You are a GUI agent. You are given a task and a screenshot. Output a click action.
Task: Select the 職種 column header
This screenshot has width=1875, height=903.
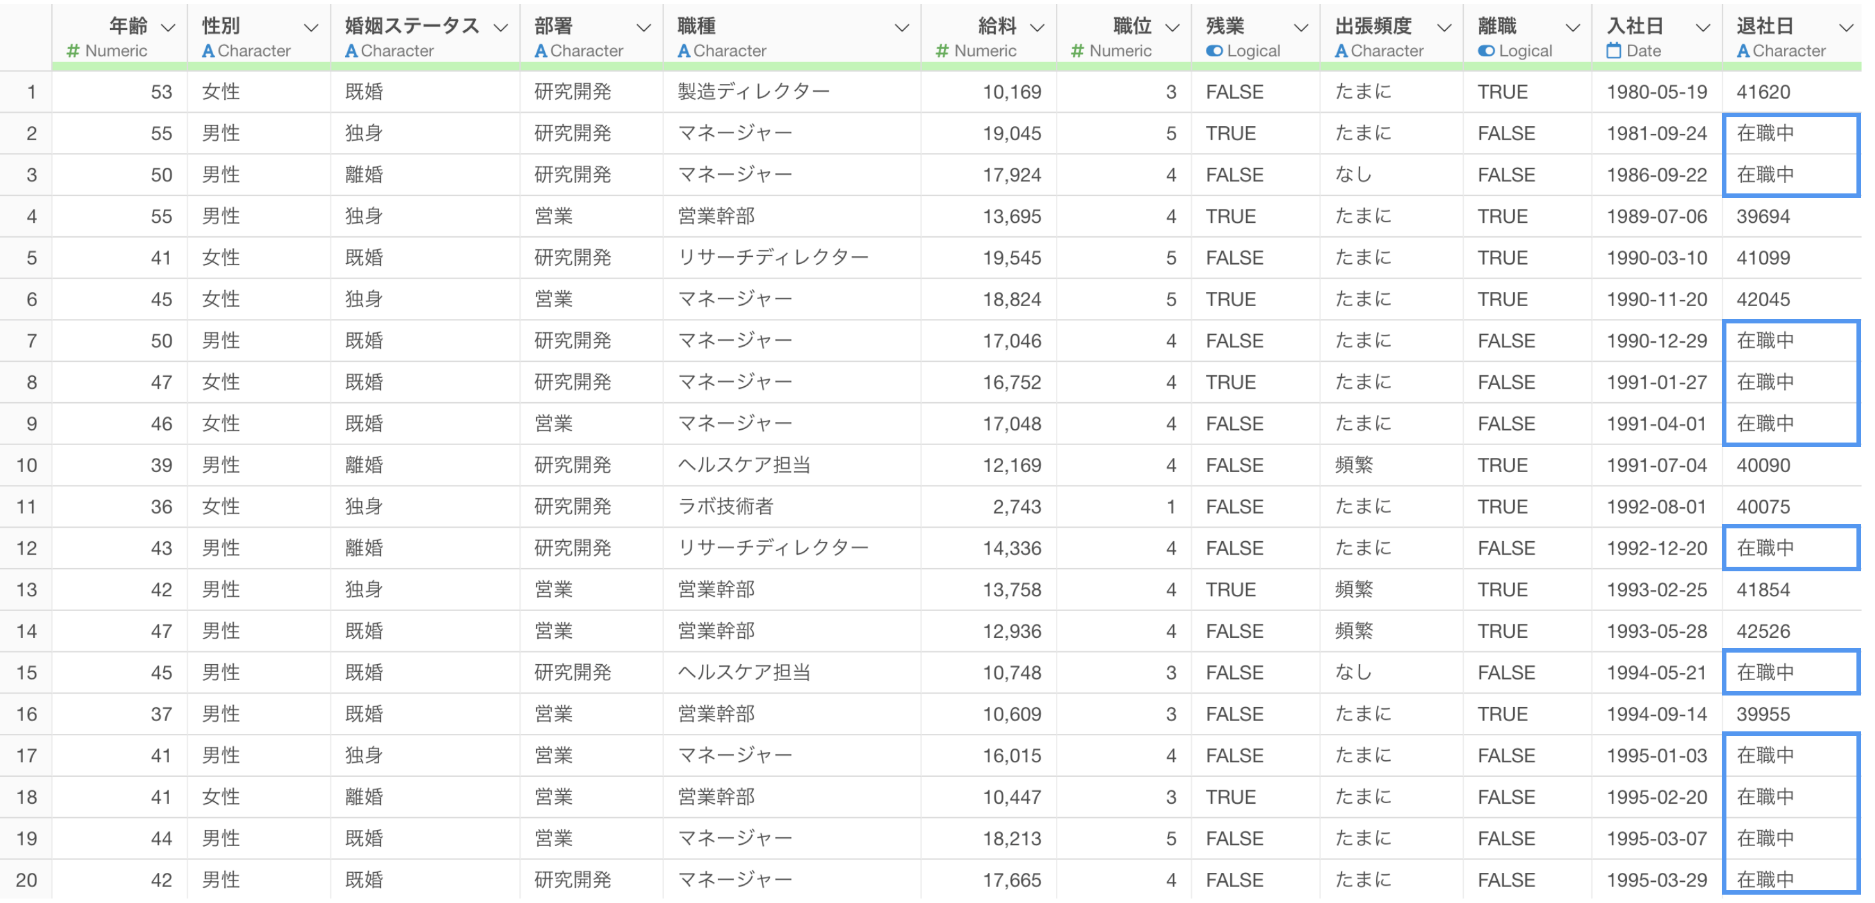792,37
